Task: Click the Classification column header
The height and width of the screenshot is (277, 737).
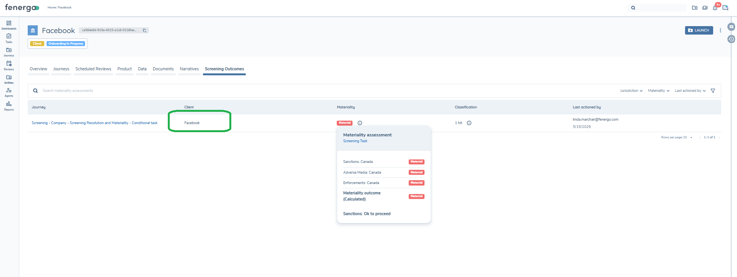Action: point(466,107)
